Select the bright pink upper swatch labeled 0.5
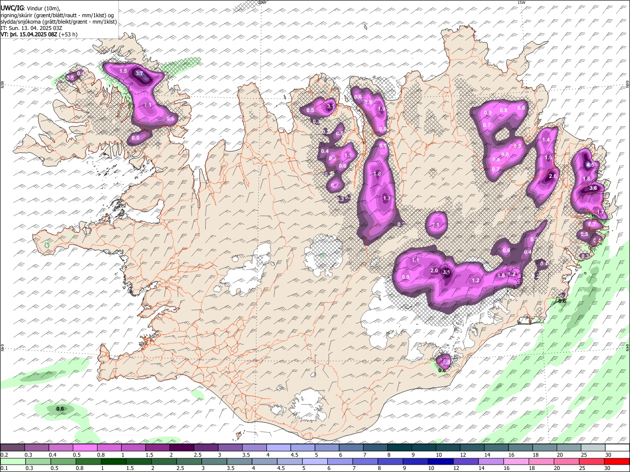The height and width of the screenshot is (472, 630). point(85,447)
